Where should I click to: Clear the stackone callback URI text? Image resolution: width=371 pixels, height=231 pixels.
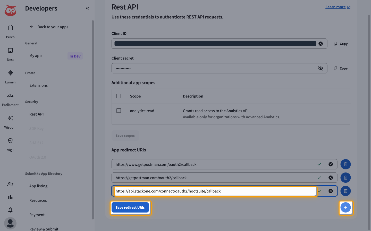(331, 191)
